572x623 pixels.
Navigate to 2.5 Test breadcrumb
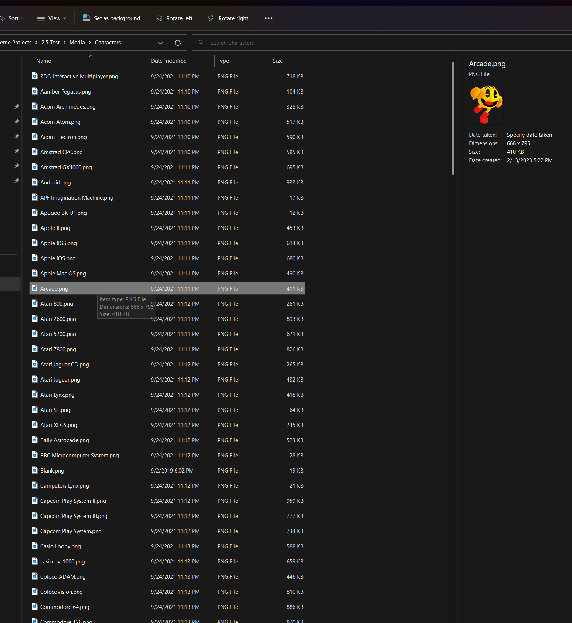pyautogui.click(x=50, y=43)
